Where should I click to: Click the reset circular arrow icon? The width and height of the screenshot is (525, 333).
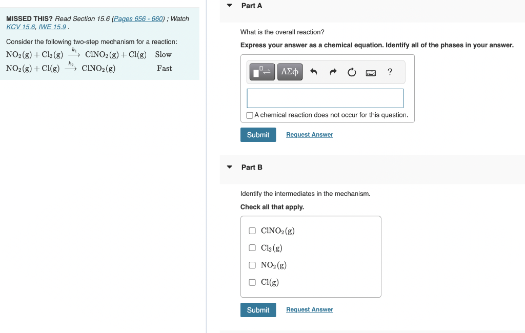pos(352,72)
